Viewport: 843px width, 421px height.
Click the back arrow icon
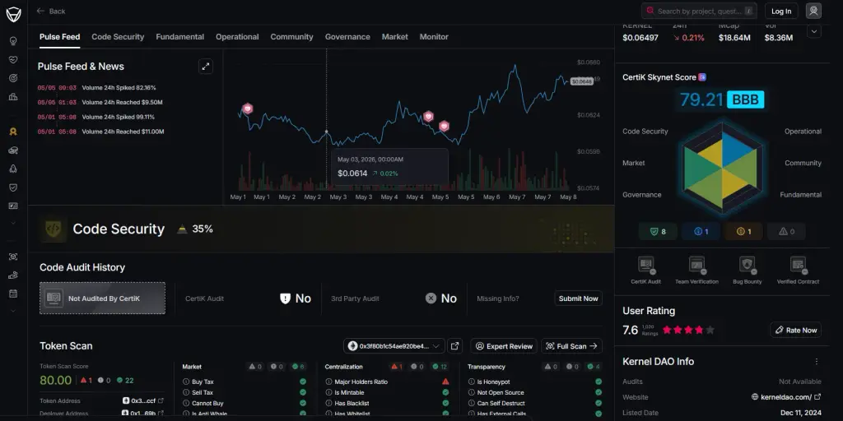coord(40,11)
